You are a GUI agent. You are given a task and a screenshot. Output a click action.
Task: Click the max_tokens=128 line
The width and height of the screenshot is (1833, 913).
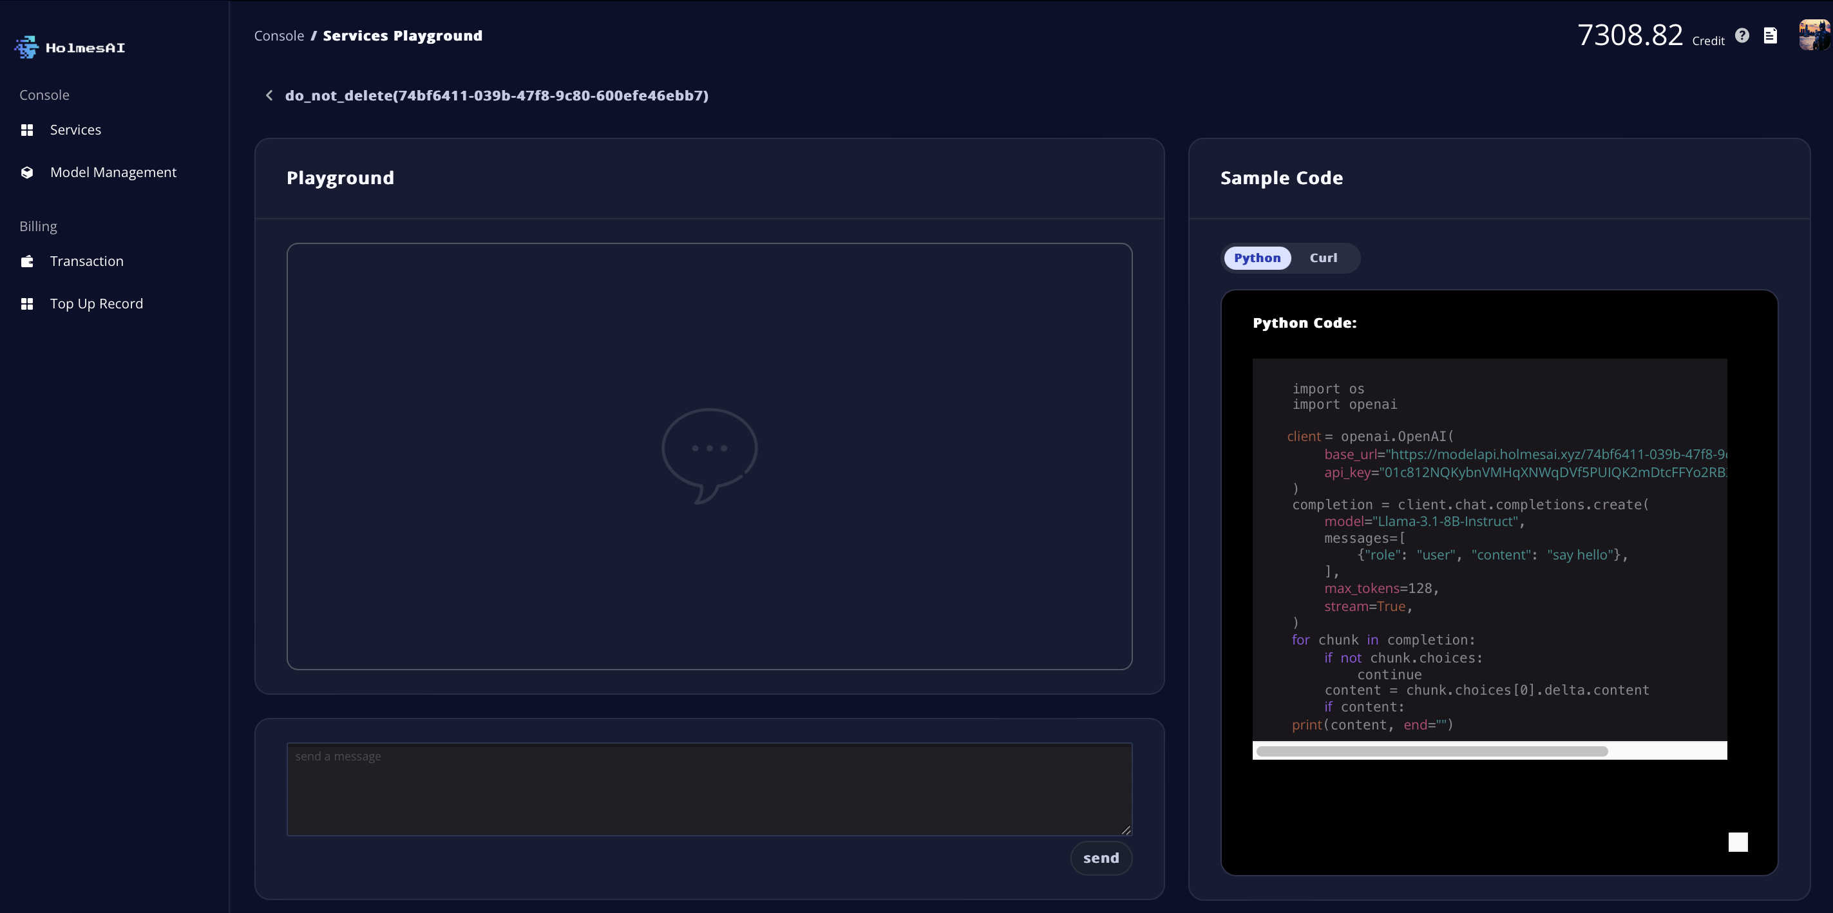coord(1381,588)
